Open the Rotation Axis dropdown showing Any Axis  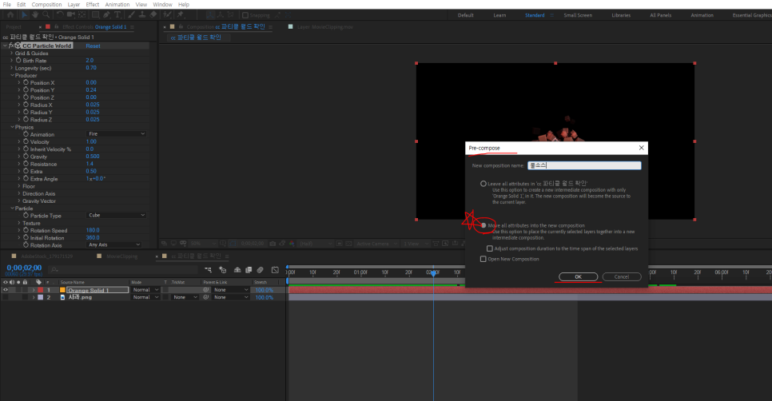(x=113, y=244)
